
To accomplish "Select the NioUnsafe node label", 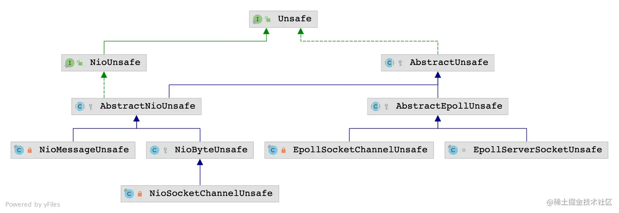I will [x=115, y=63].
